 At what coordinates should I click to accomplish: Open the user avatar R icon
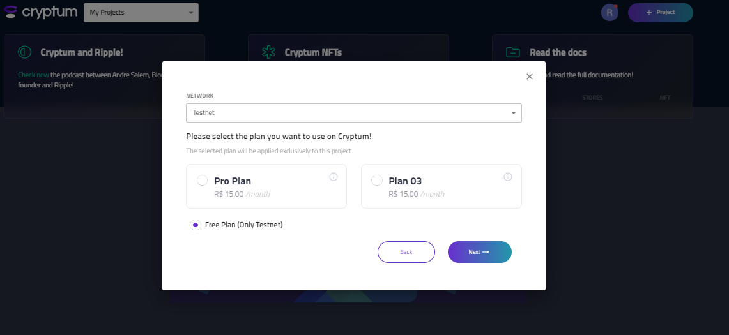coord(610,13)
